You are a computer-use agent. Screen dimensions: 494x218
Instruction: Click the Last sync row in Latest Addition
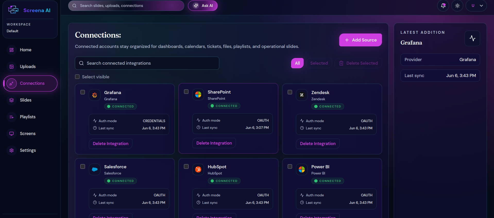coord(440,76)
